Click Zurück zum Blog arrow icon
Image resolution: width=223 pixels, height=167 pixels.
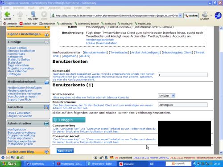(x=46, y=152)
